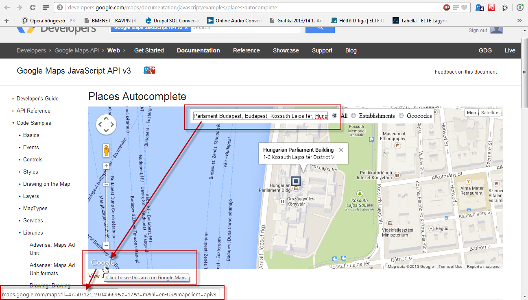Open Get Started in nav bar
Viewport: 528px width, 300px height.
149,50
